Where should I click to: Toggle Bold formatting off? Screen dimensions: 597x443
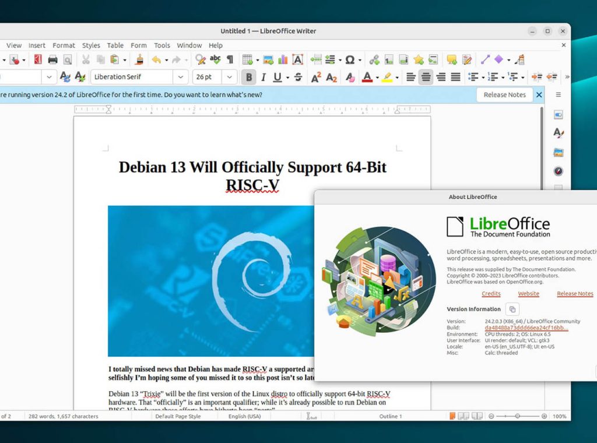[249, 77]
